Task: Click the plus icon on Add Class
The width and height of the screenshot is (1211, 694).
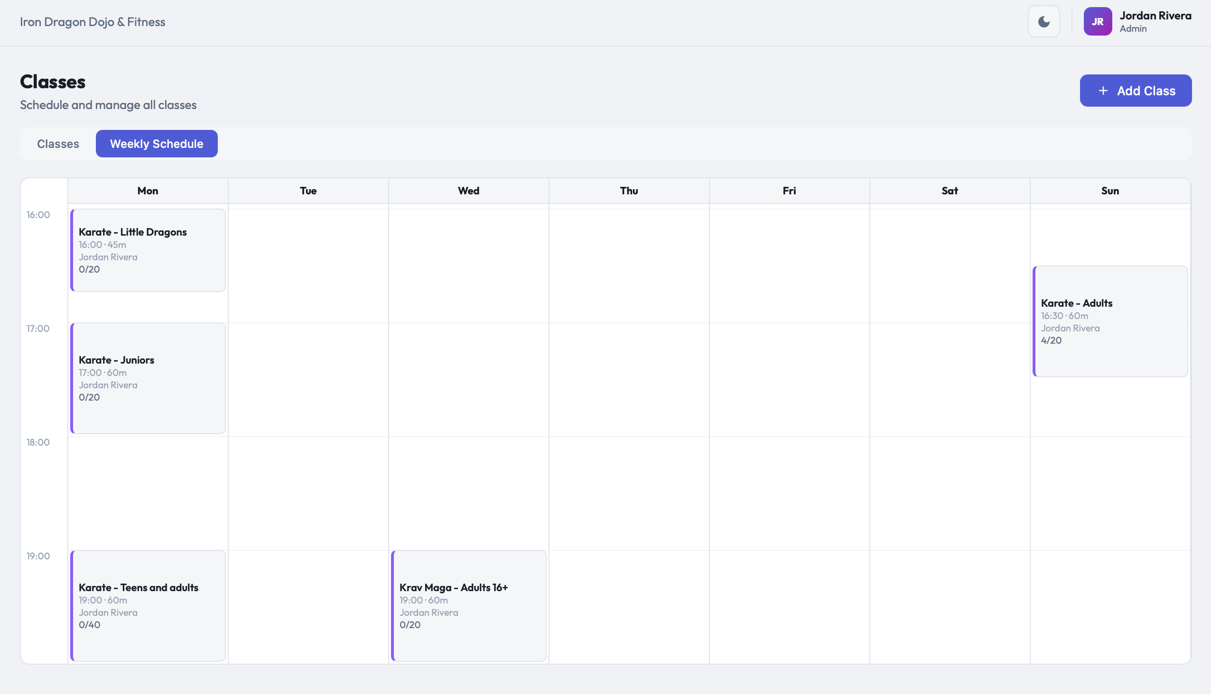Action: (x=1103, y=90)
